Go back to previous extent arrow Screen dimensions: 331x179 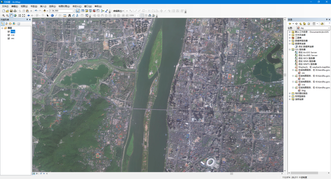[29, 15]
